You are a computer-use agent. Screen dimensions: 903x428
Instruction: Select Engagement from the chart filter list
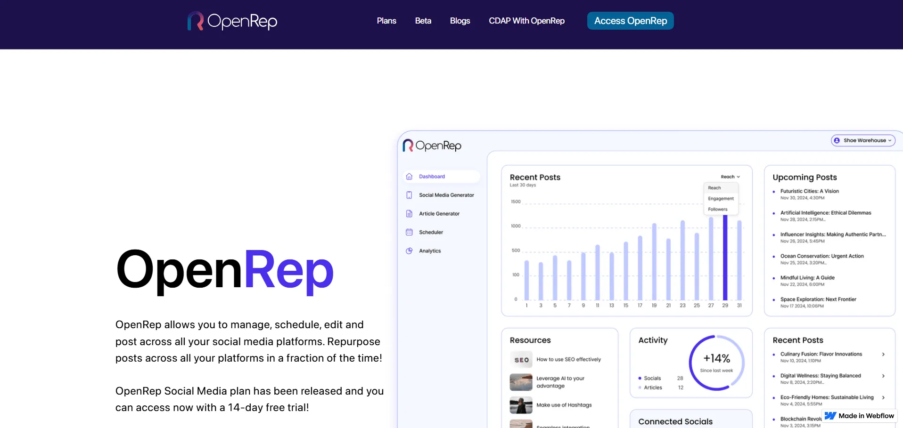pos(721,199)
